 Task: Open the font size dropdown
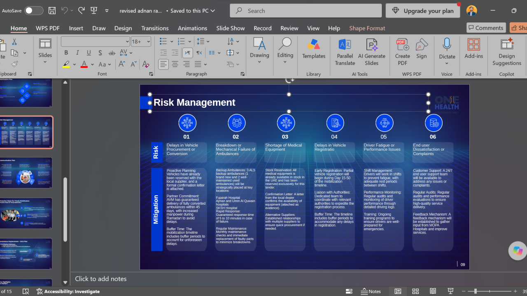[x=148, y=42]
